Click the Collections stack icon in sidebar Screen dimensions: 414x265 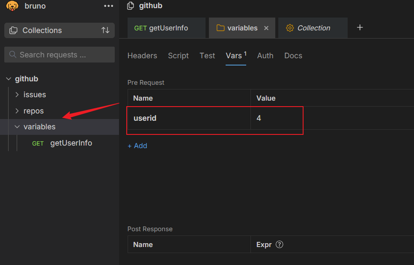tap(13, 30)
